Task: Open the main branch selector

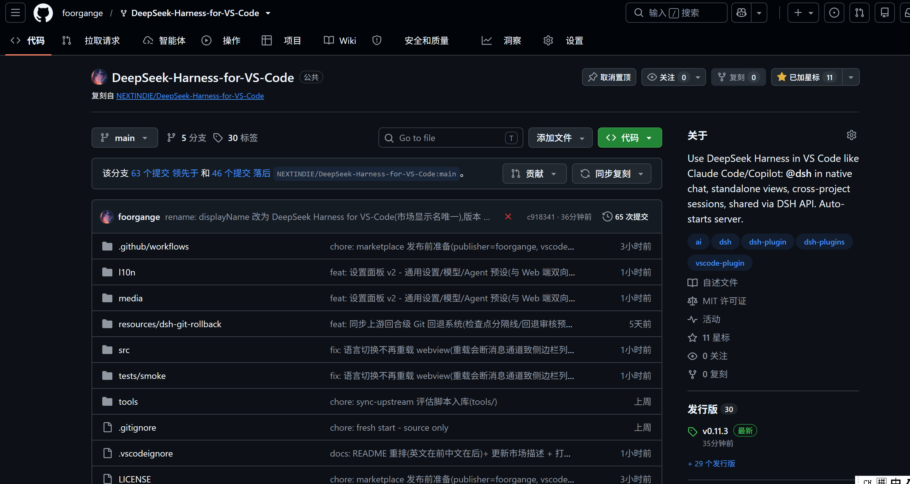Action: (125, 138)
